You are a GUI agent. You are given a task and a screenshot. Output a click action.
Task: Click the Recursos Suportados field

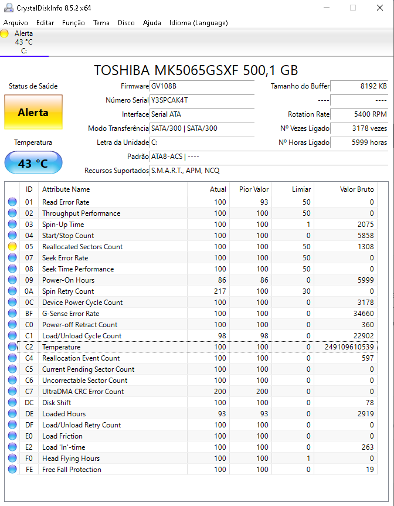[x=269, y=171]
